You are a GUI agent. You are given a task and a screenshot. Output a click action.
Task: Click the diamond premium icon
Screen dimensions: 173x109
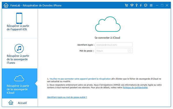coord(132,5)
